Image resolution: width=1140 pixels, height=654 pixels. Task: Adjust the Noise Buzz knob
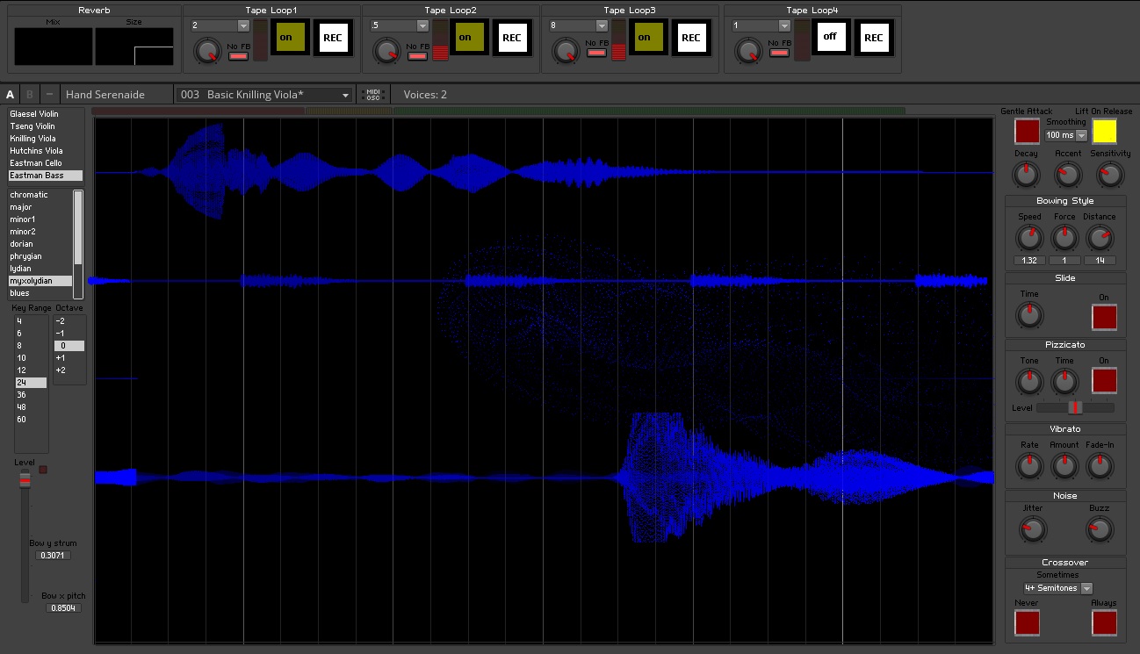(1100, 530)
